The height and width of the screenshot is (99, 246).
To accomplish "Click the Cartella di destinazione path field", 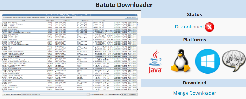I will coord(54,95).
